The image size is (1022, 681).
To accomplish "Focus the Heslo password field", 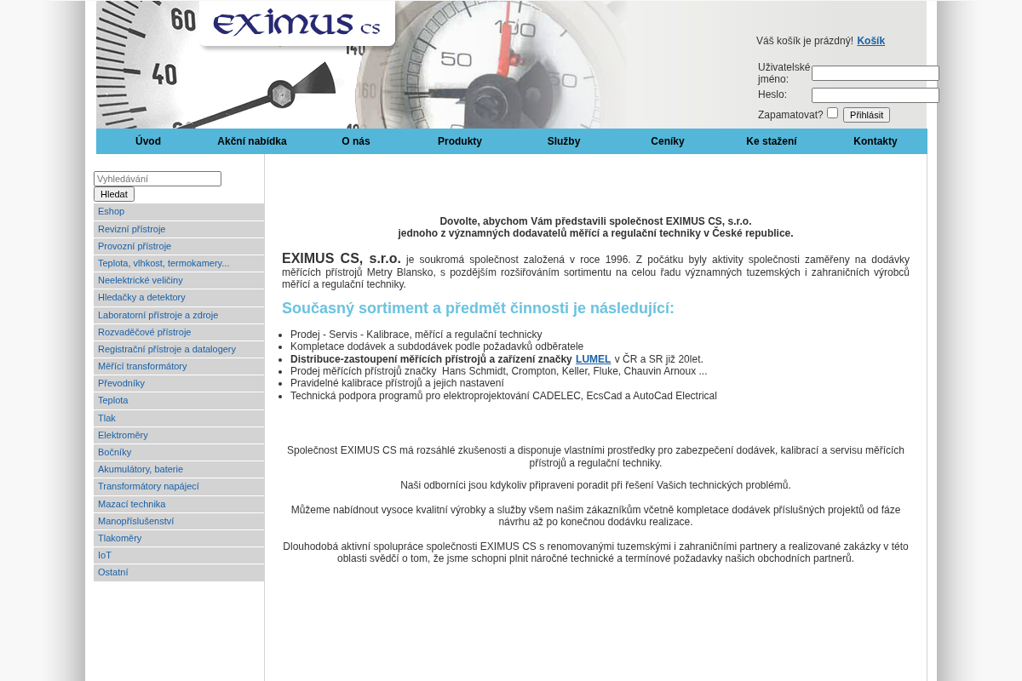I will (875, 95).
